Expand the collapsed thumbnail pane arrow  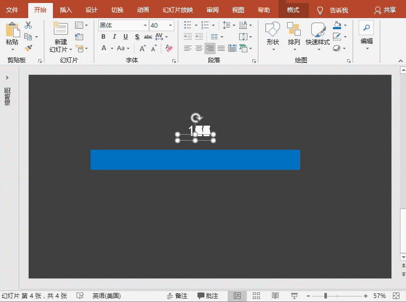[x=7, y=77]
